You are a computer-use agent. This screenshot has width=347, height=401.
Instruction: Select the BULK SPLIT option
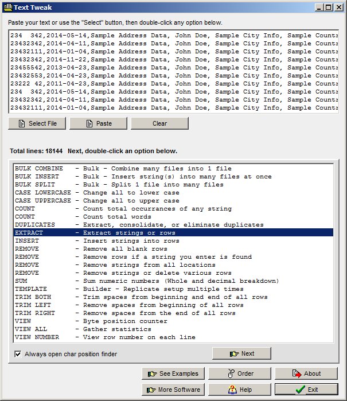(173, 184)
